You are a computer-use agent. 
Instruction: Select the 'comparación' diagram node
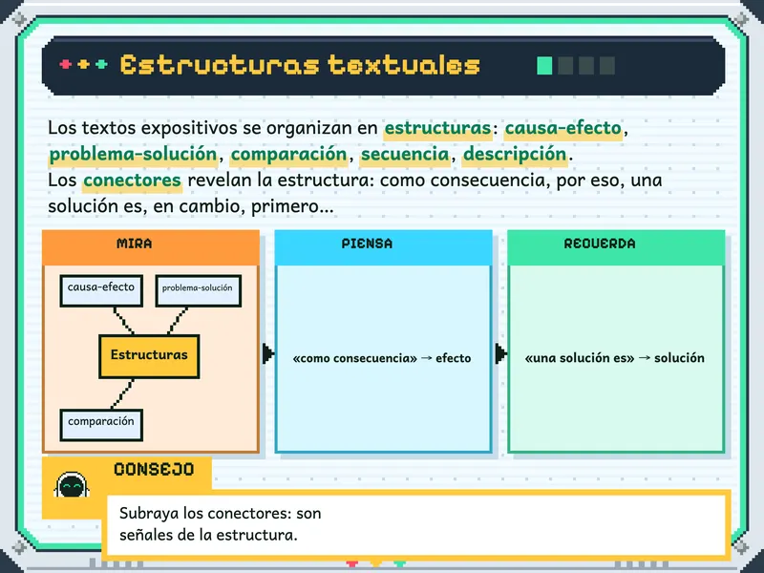(101, 425)
